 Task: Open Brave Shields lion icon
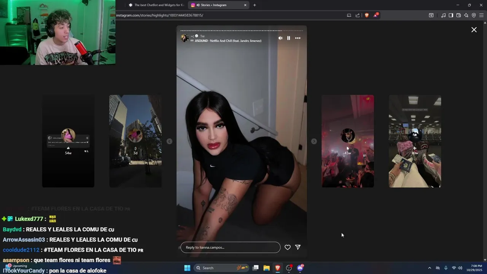pos(367,15)
